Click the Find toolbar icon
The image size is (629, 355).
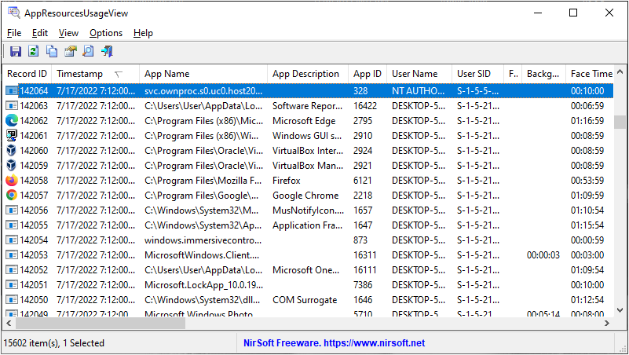(x=88, y=51)
